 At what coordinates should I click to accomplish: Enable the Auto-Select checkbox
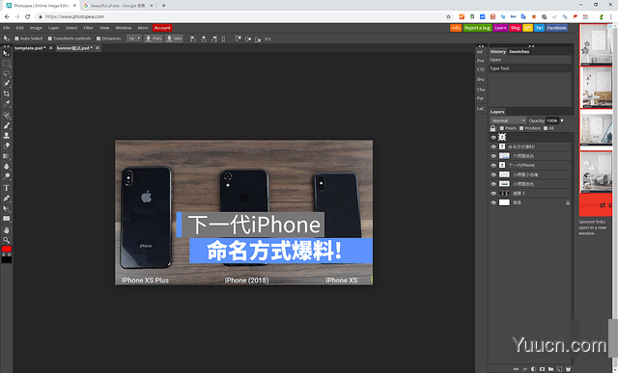(x=16, y=39)
